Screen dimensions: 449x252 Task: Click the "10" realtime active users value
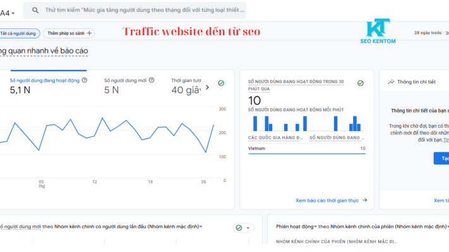pyautogui.click(x=254, y=101)
